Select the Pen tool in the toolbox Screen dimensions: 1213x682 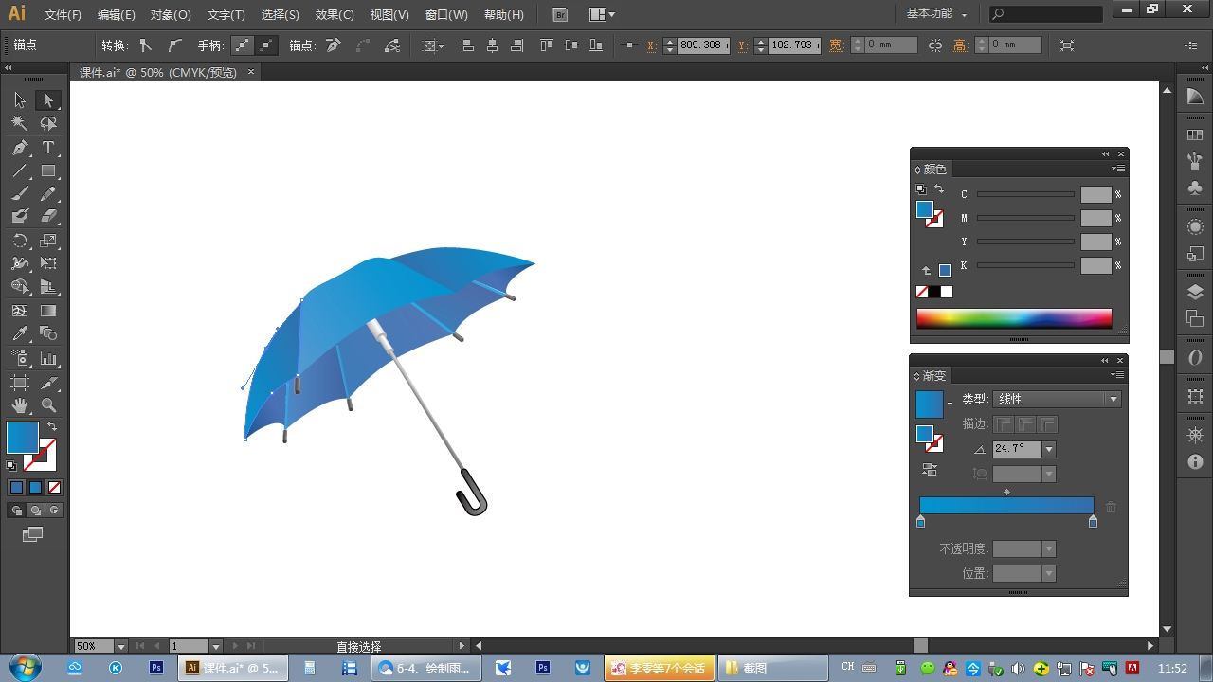pyautogui.click(x=20, y=148)
